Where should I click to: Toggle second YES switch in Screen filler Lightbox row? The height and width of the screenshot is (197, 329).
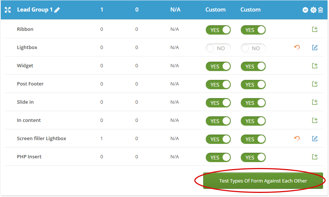[253, 139]
